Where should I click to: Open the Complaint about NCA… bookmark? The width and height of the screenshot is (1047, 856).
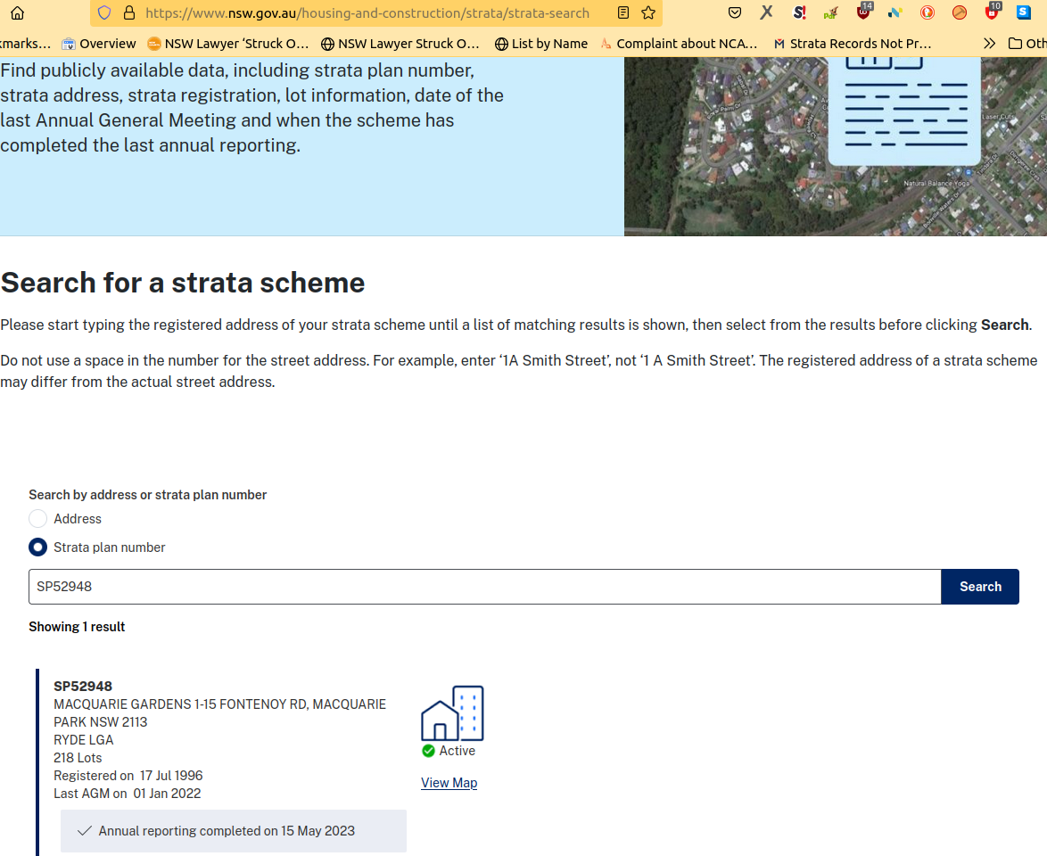679,44
